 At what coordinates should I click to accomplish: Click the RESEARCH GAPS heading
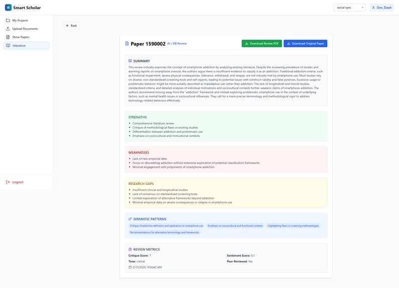141,183
